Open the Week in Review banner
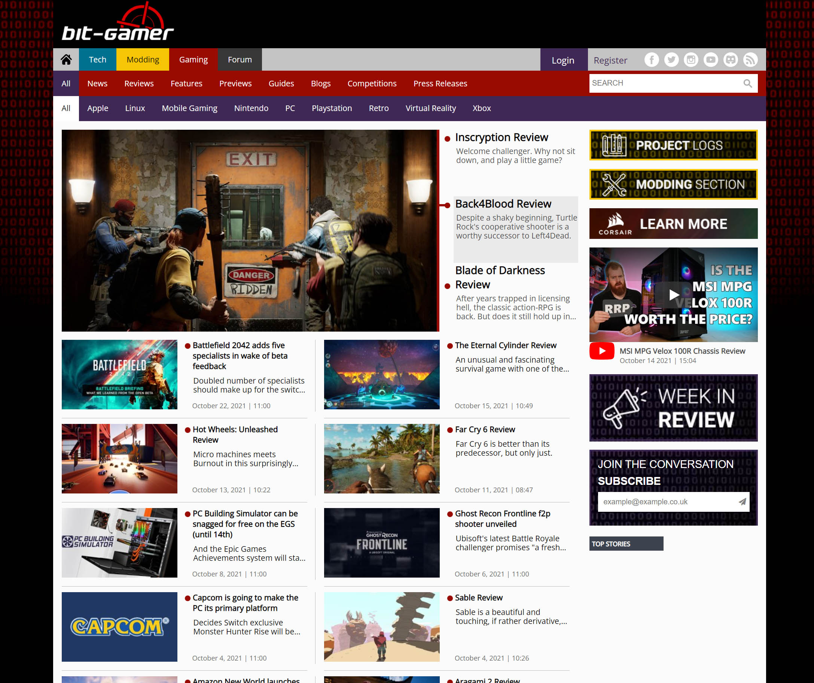The width and height of the screenshot is (814, 683). (674, 408)
